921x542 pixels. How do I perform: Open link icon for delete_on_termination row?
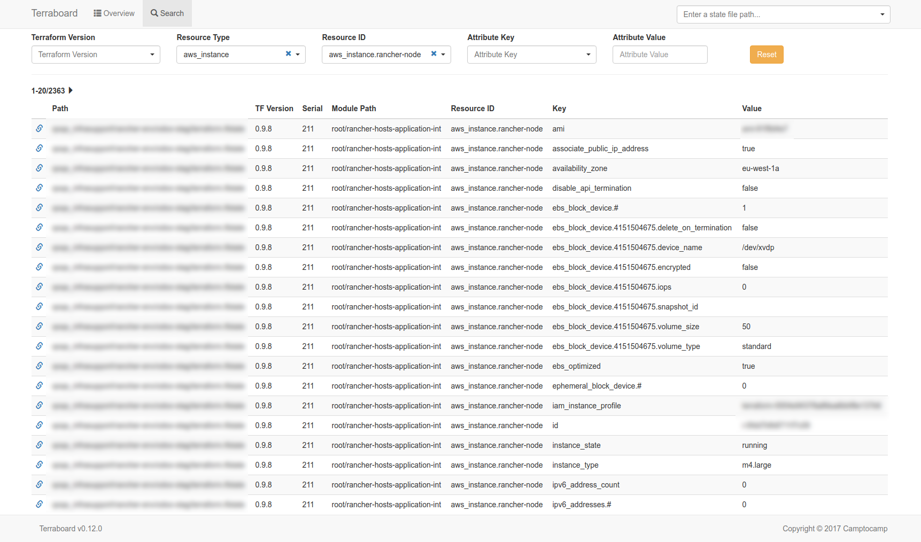point(39,227)
